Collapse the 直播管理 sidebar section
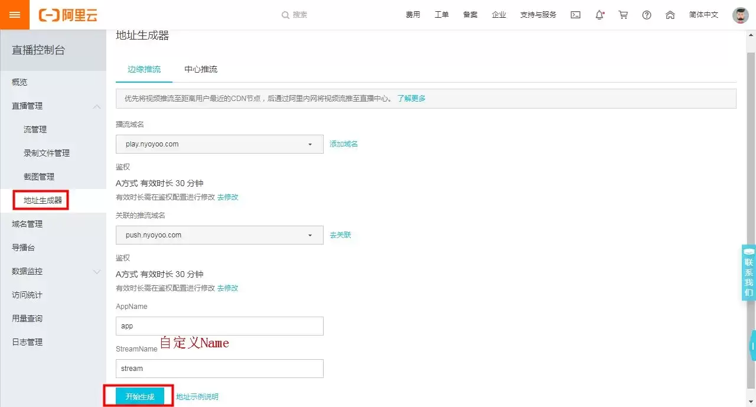The image size is (756, 407). 97,106
